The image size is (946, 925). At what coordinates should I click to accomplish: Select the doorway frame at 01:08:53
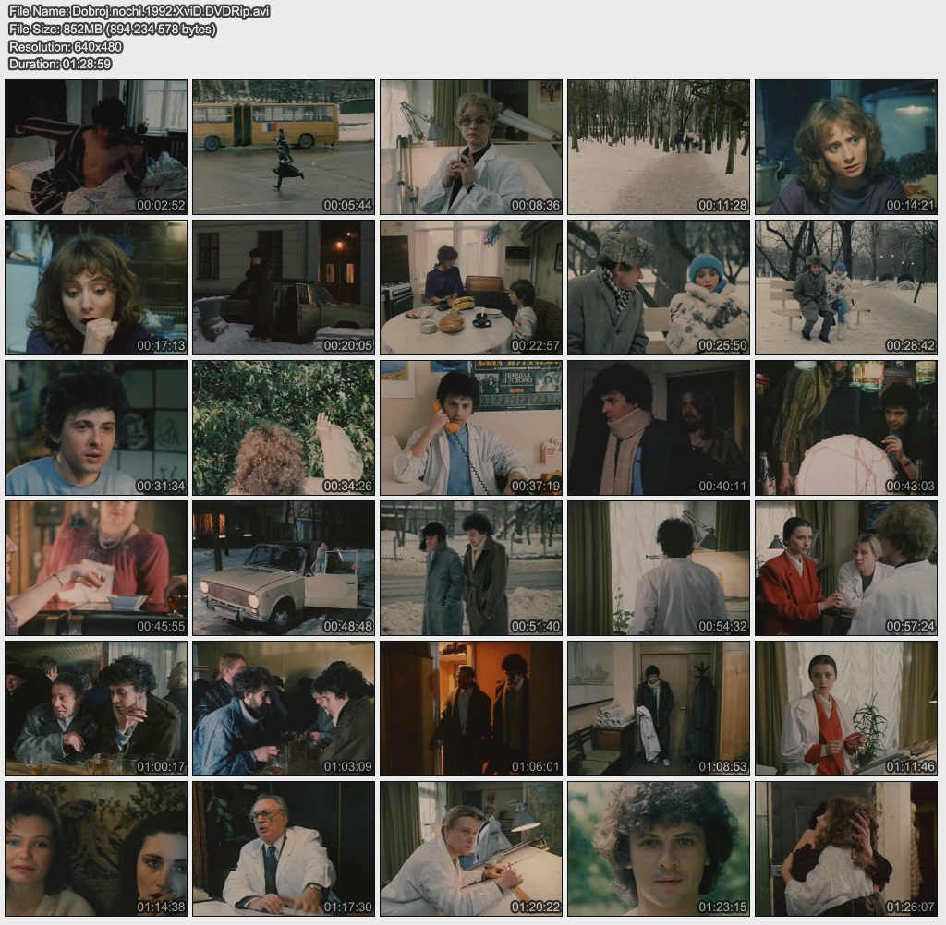[x=659, y=709]
